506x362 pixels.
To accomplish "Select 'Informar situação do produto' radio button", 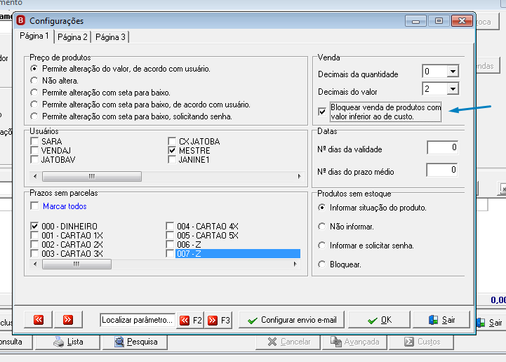I will pyautogui.click(x=321, y=208).
